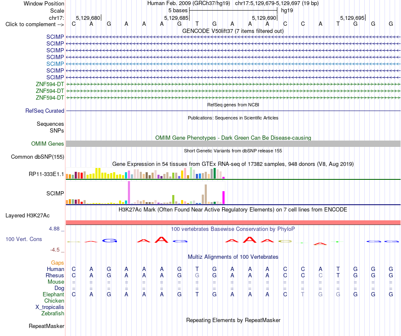Viewport: 401px width, 336px height.
Task: Click the gray G mismatch in Rhesus row
Action: point(197,275)
